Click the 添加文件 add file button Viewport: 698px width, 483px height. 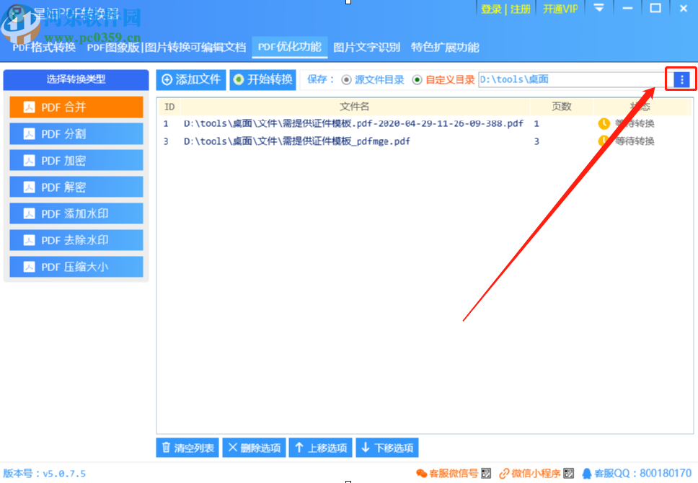[190, 80]
